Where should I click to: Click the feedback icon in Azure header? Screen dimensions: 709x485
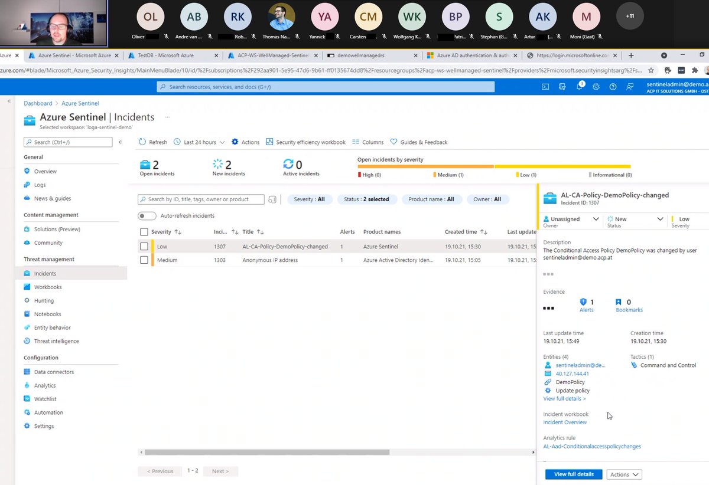[x=630, y=87]
